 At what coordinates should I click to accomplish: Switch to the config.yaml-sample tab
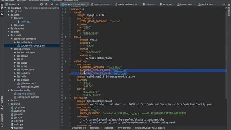click(127, 4)
